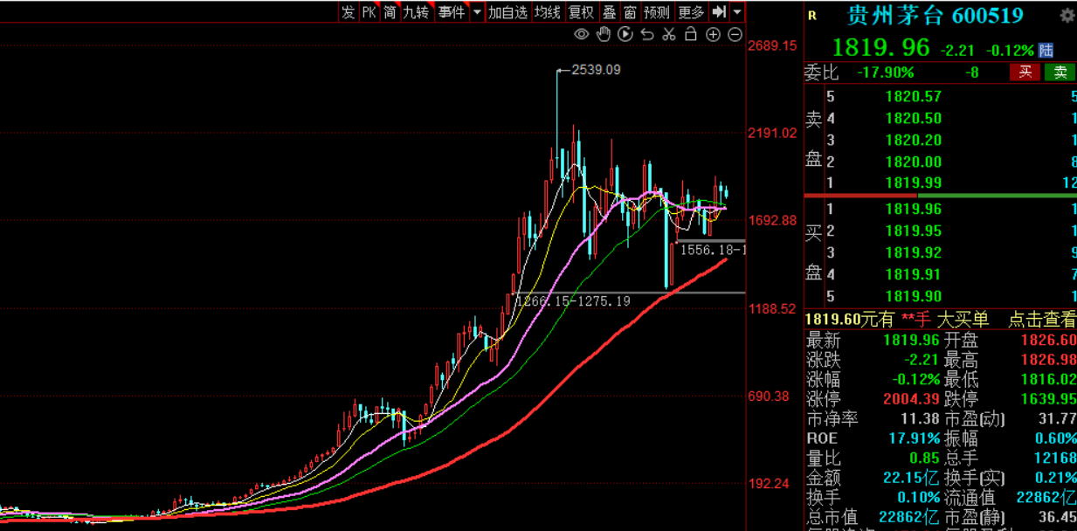Image resolution: width=1077 pixels, height=531 pixels.
Task: Click the 点击查看 link
Action: coord(1042,319)
